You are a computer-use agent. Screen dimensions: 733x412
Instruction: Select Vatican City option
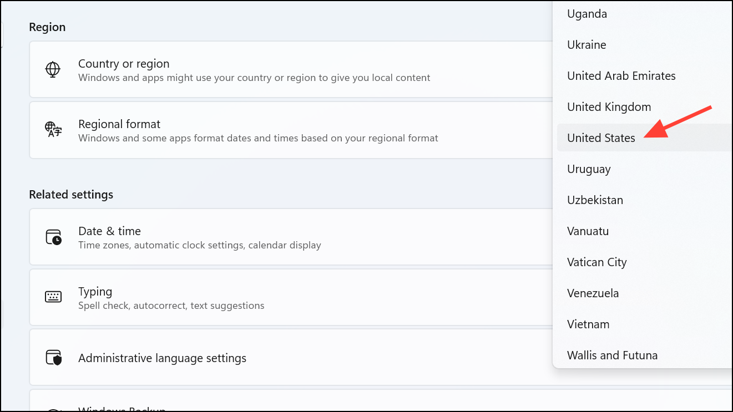click(x=596, y=262)
